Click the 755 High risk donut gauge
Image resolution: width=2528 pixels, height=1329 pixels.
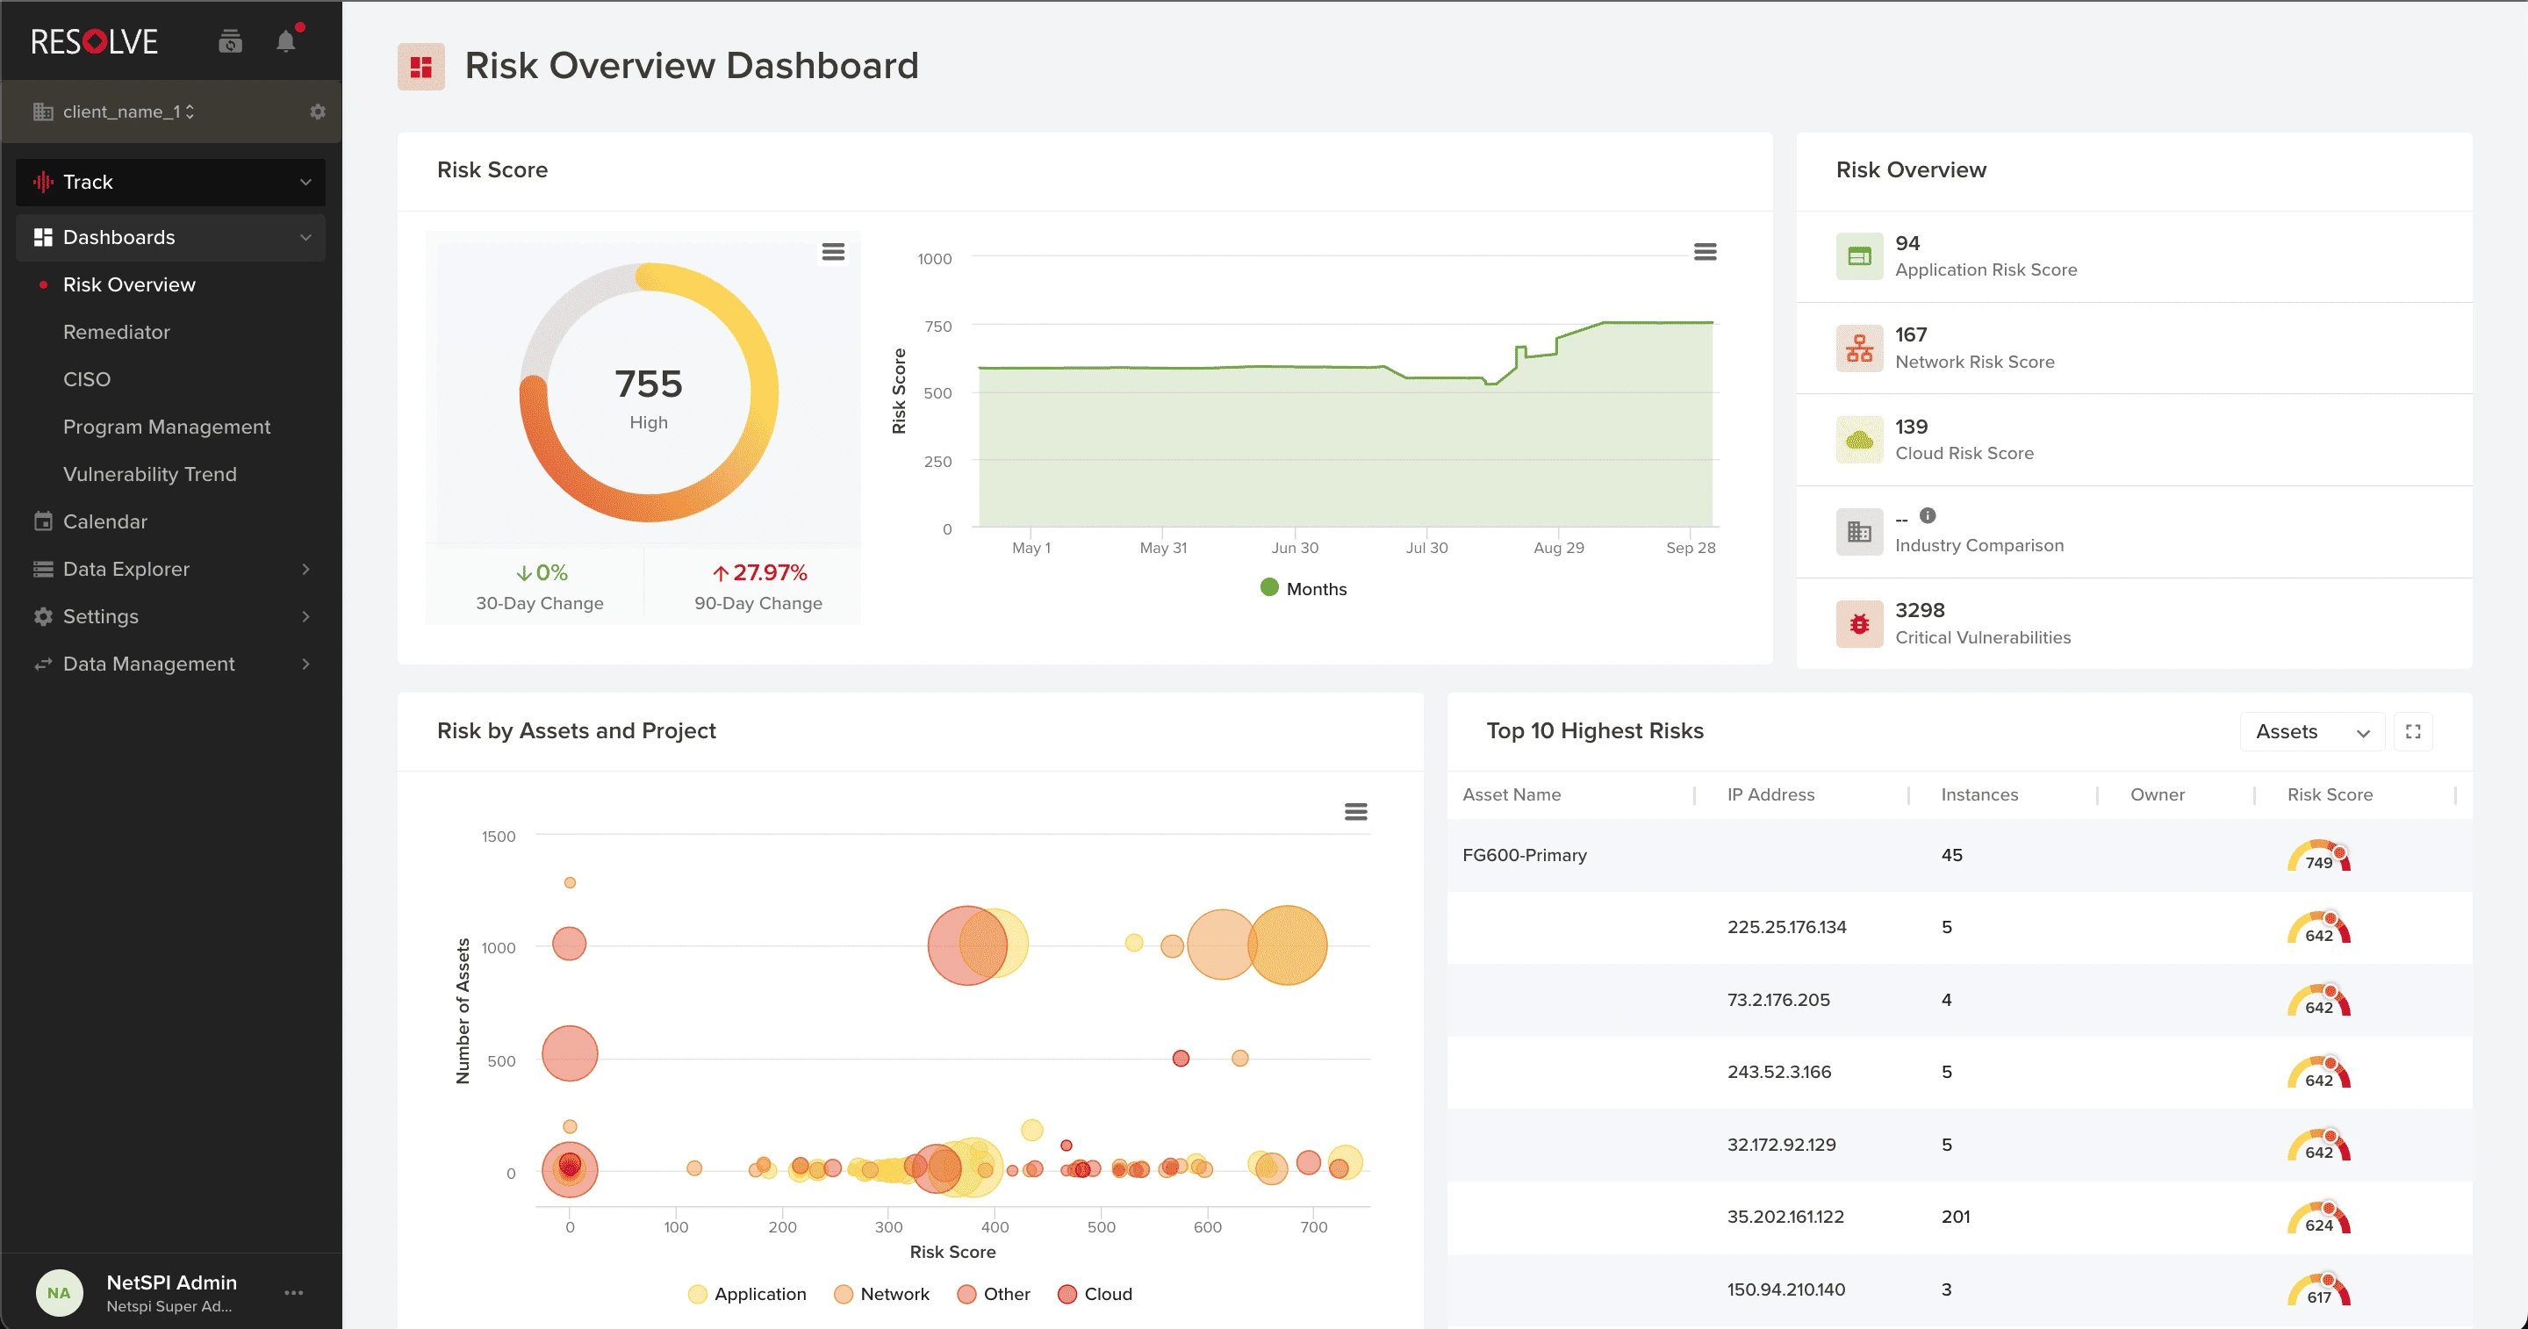click(649, 392)
